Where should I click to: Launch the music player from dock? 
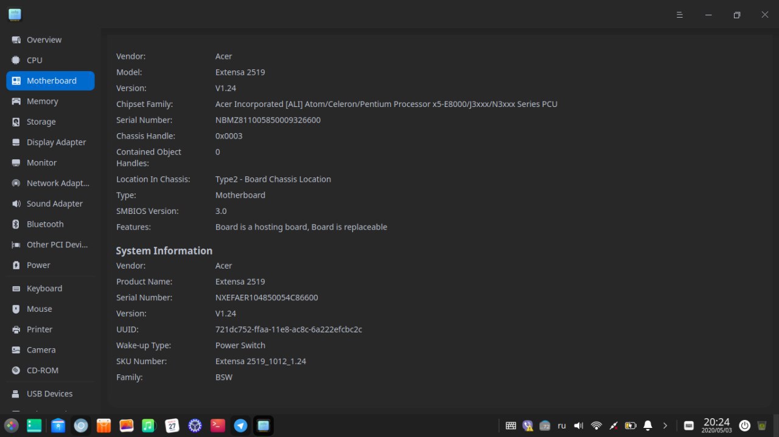(148, 425)
